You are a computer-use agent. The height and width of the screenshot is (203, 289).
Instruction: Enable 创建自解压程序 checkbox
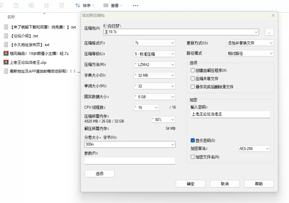(193, 70)
